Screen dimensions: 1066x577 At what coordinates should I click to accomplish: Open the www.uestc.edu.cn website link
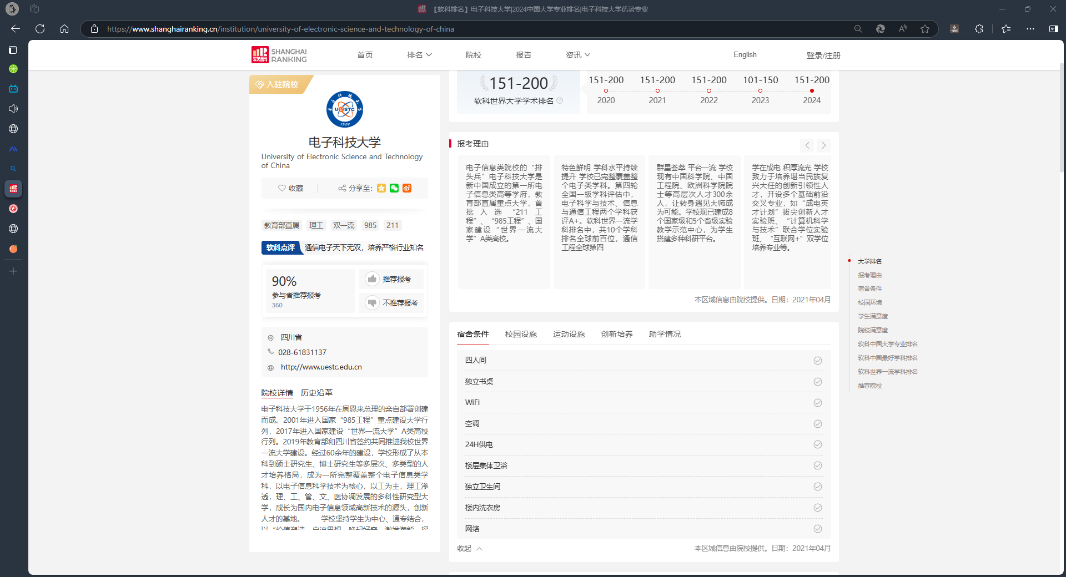coord(321,367)
